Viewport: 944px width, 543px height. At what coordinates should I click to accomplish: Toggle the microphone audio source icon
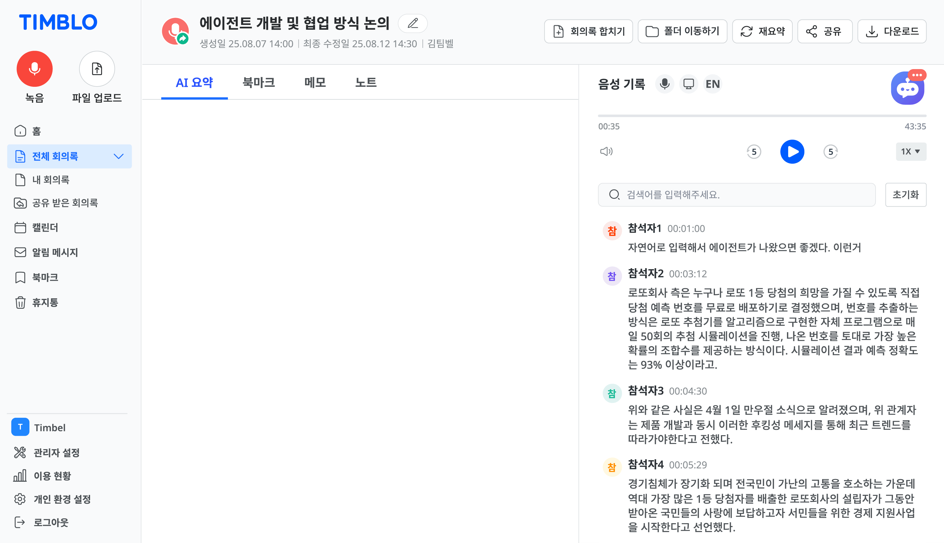[664, 84]
